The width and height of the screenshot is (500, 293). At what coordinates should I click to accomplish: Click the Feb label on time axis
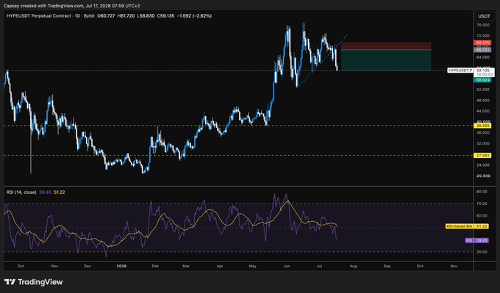pos(155,266)
